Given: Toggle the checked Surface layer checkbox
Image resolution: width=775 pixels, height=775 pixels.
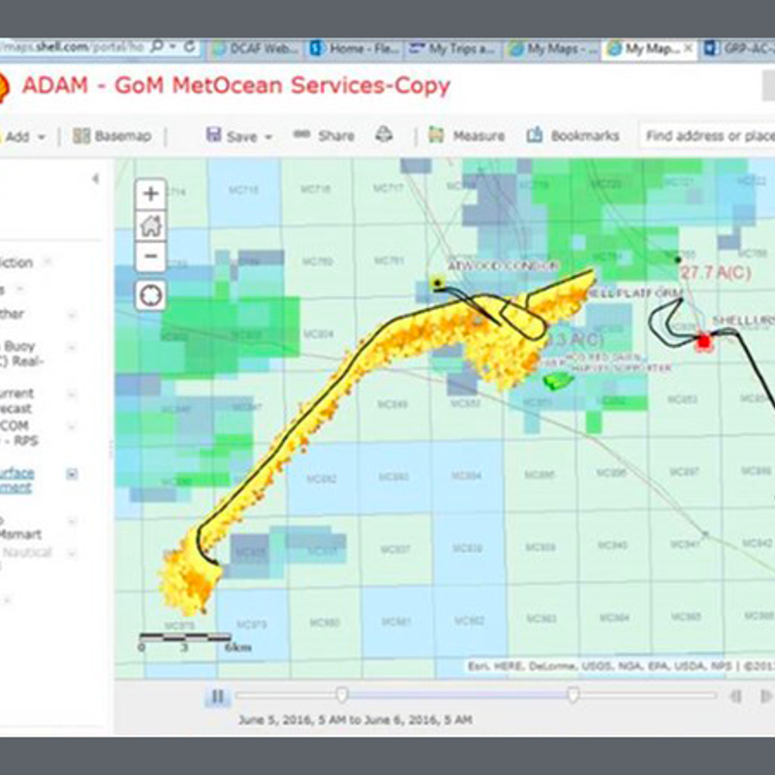Looking at the screenshot, I should (x=71, y=474).
